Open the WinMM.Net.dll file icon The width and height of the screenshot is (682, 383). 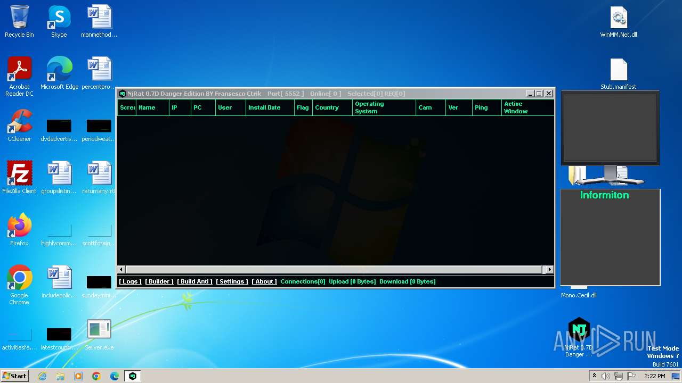click(x=619, y=21)
